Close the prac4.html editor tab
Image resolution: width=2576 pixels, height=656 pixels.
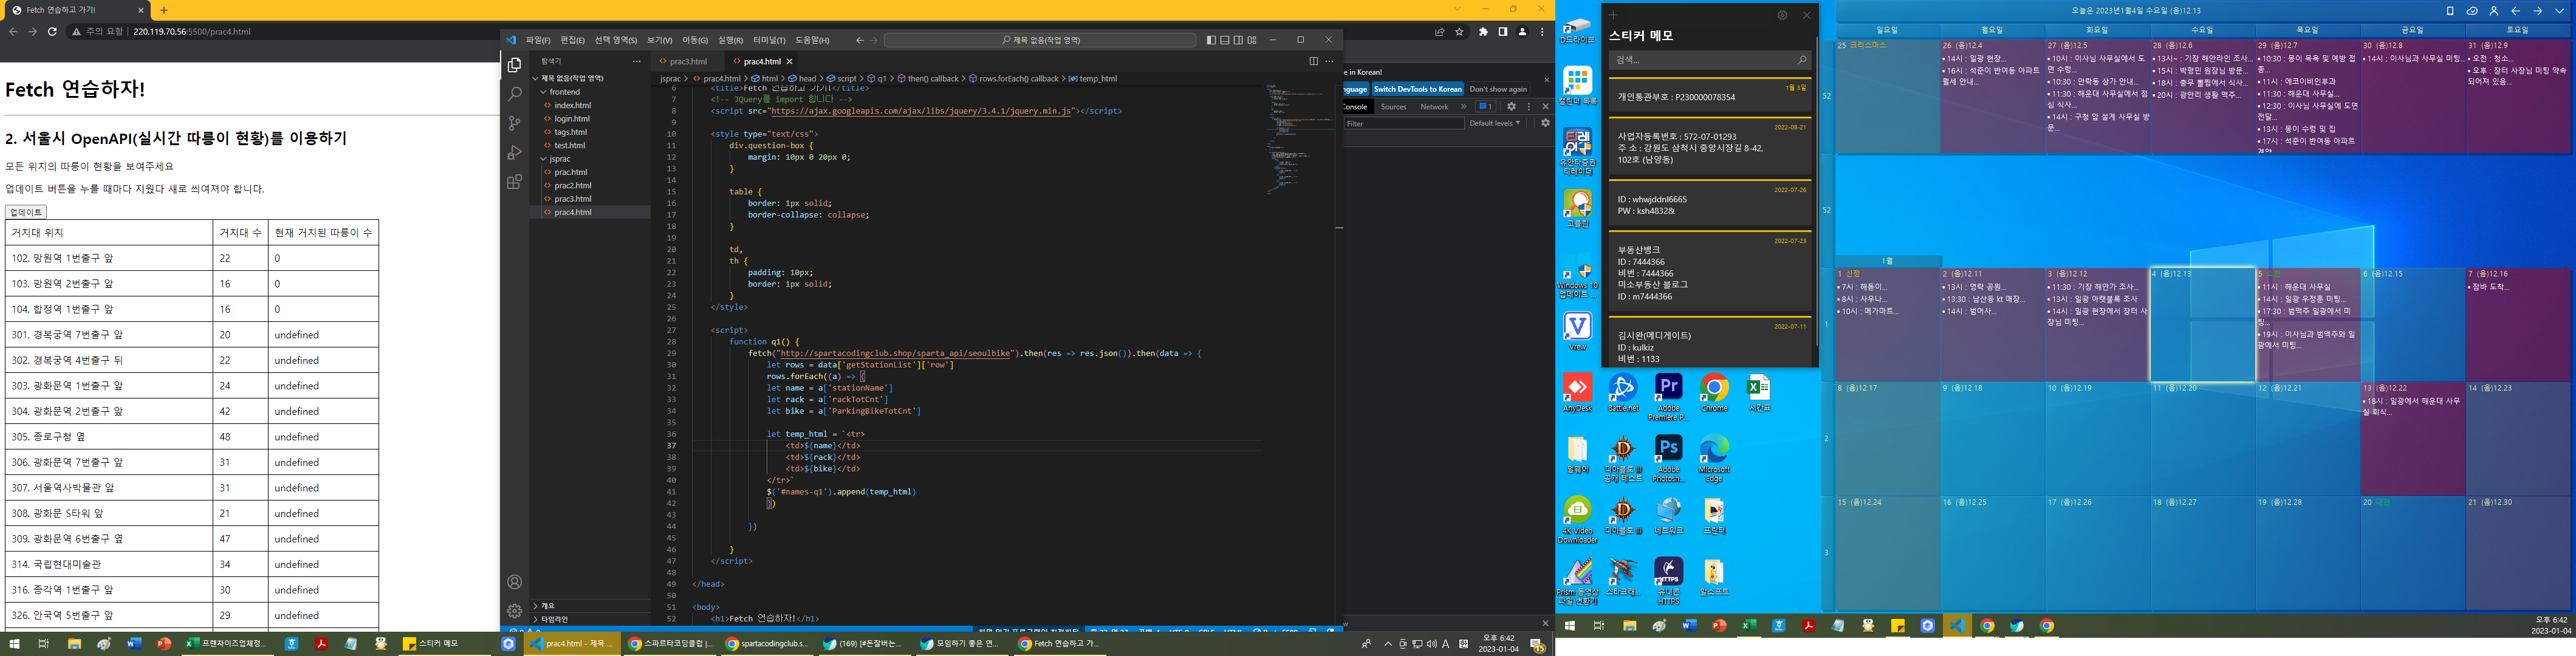(789, 62)
